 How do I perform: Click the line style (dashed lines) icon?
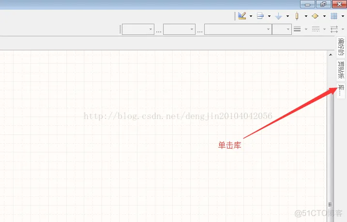(316, 29)
